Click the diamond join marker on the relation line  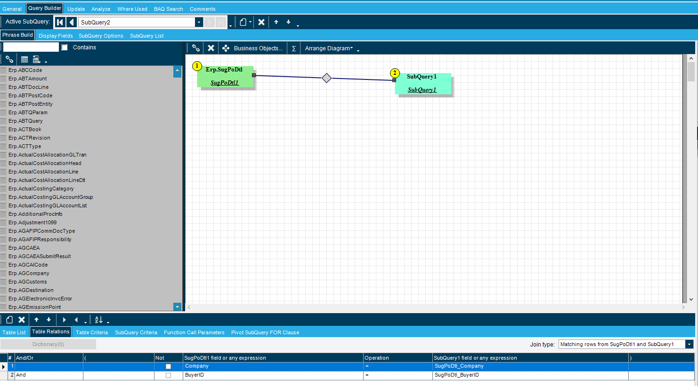click(x=326, y=78)
